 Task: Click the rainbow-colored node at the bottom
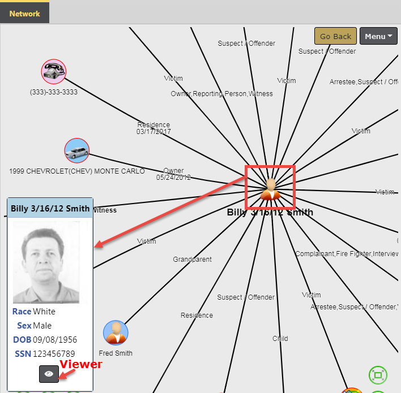coord(352,390)
